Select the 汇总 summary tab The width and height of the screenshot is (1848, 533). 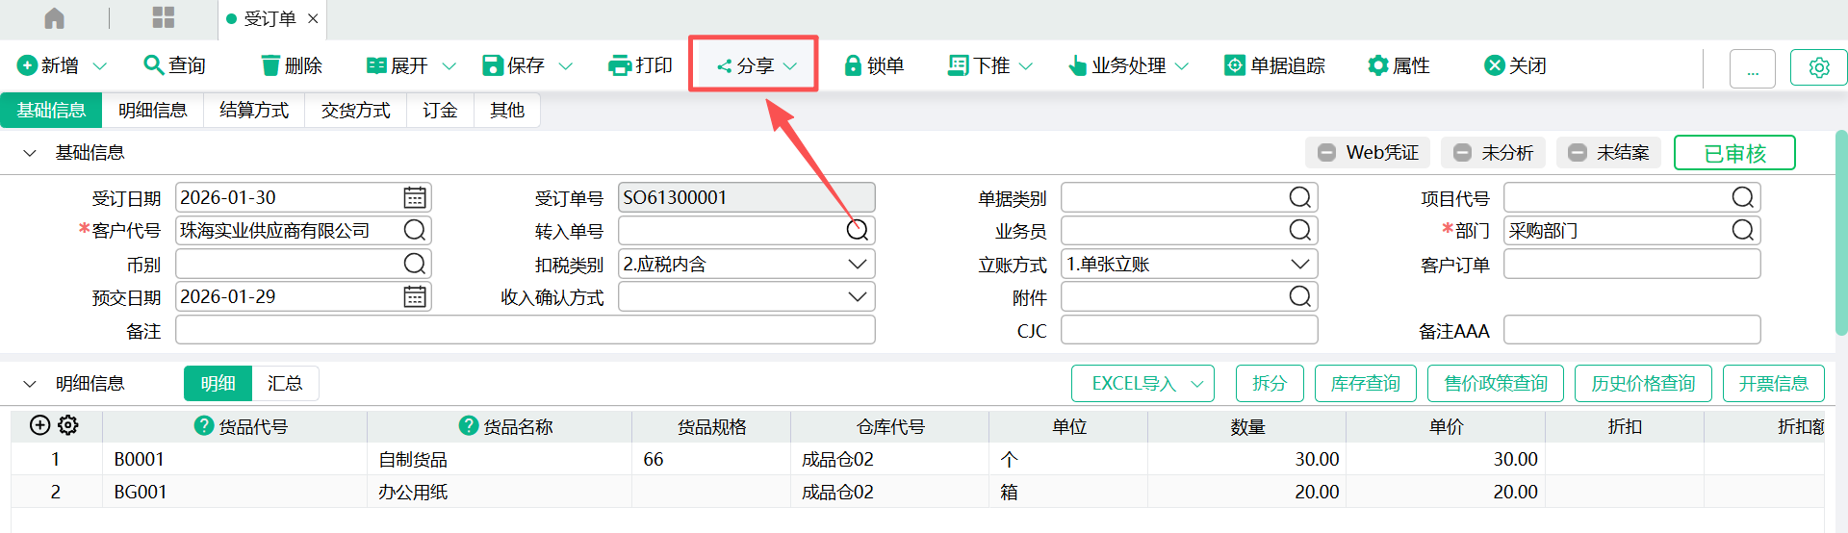coord(285,384)
